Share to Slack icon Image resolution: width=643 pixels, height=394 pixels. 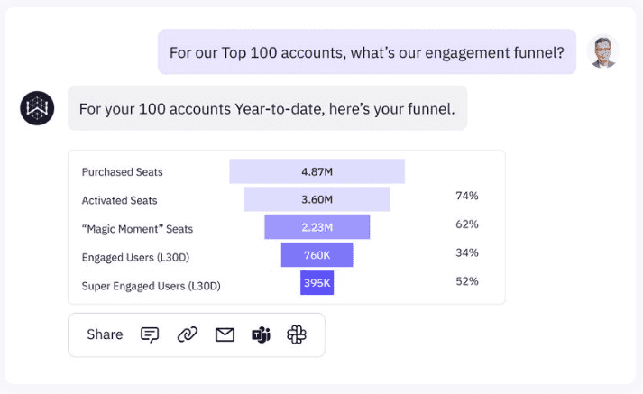(x=297, y=334)
